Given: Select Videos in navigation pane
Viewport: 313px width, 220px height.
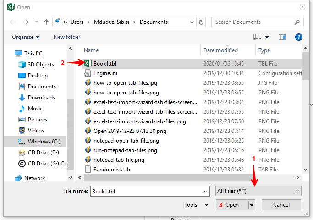Looking at the screenshot, I should pyautogui.click(x=31, y=130).
